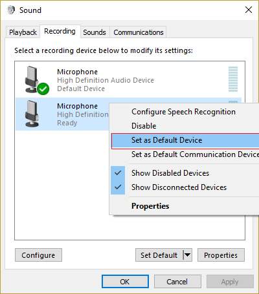This screenshot has height=294, width=259.
Task: Click the second Microphone icon marked Ready
Action: click(32, 114)
